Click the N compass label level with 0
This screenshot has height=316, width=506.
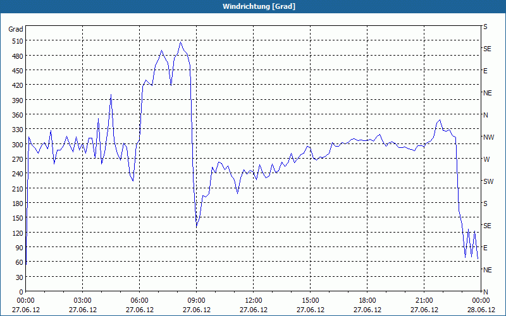[x=485, y=292]
